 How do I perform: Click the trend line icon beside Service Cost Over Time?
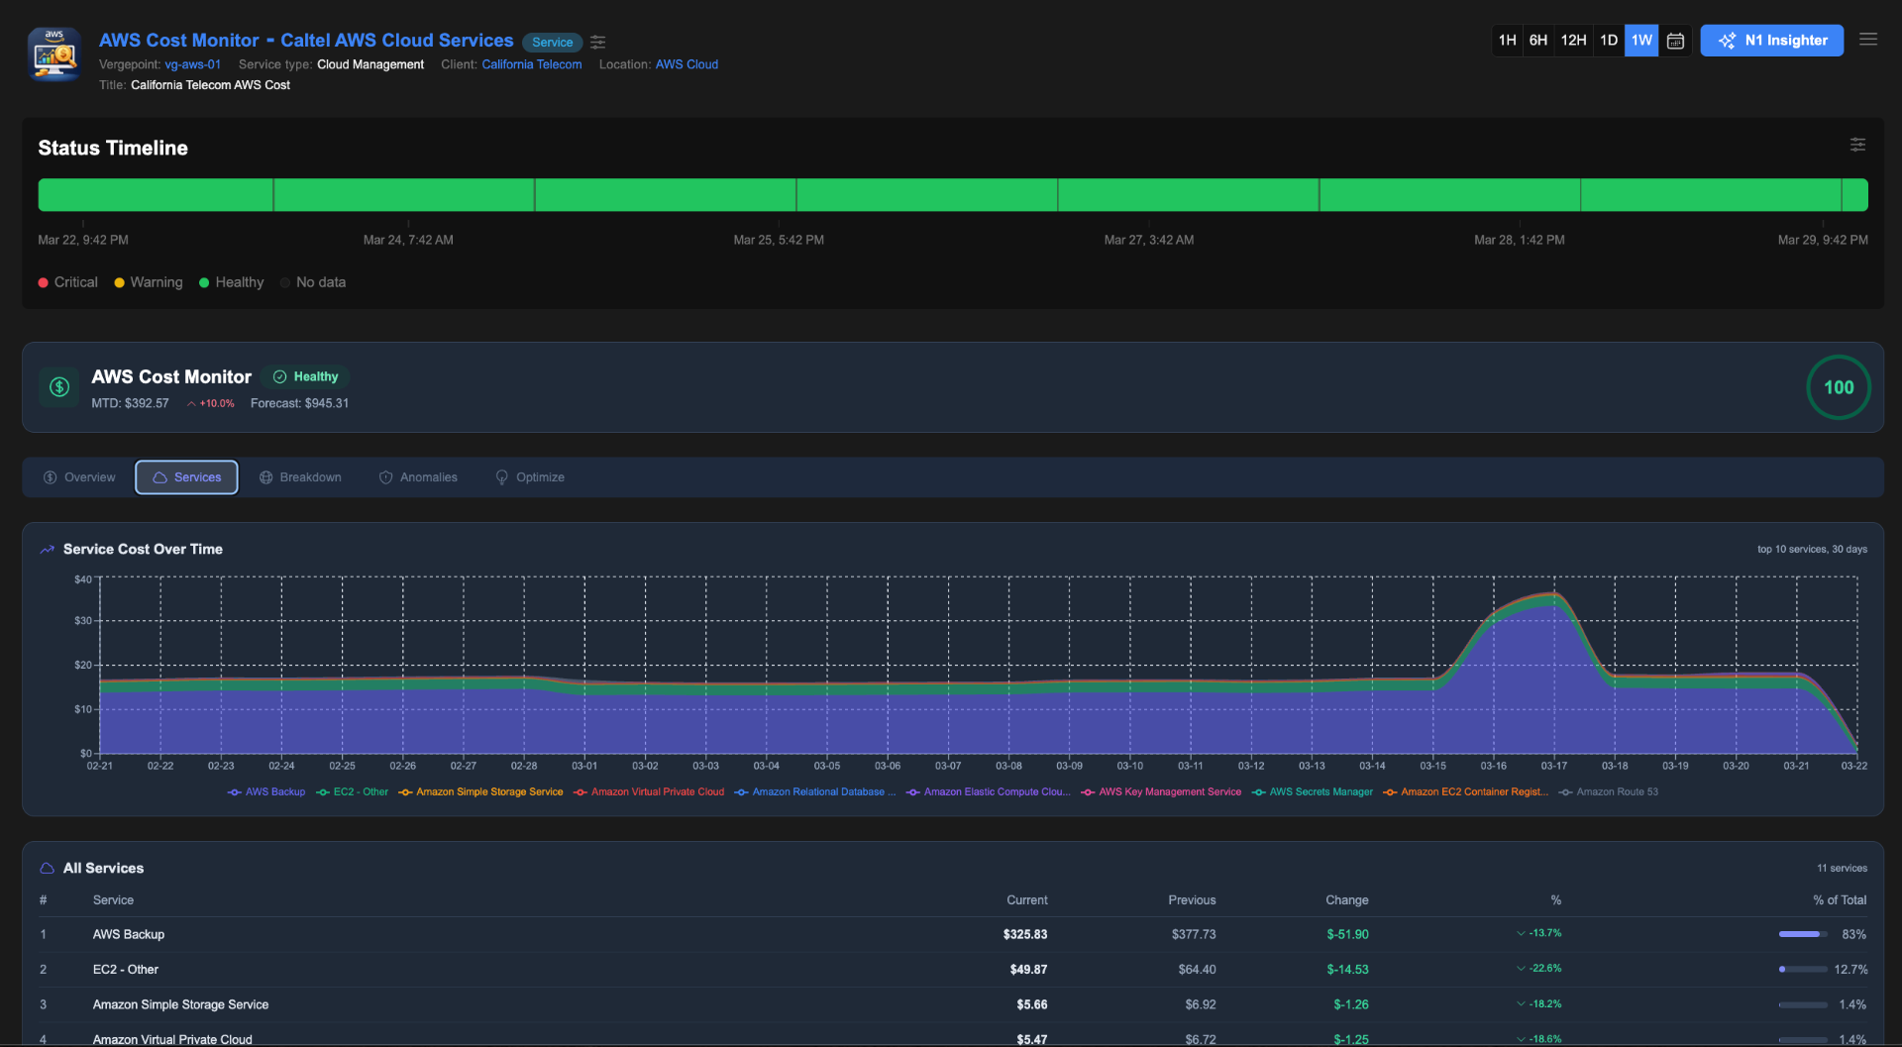[47, 548]
